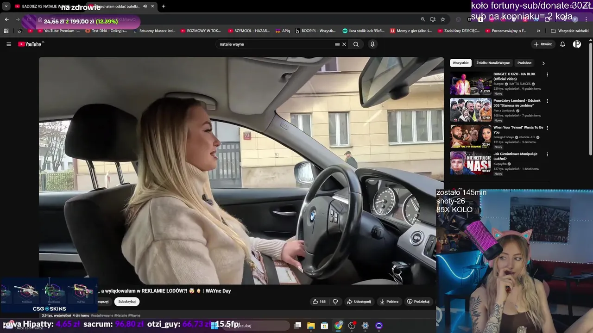Open 'BUNGEE X KIZO - NA BLOK' thumbnail

pos(471,83)
